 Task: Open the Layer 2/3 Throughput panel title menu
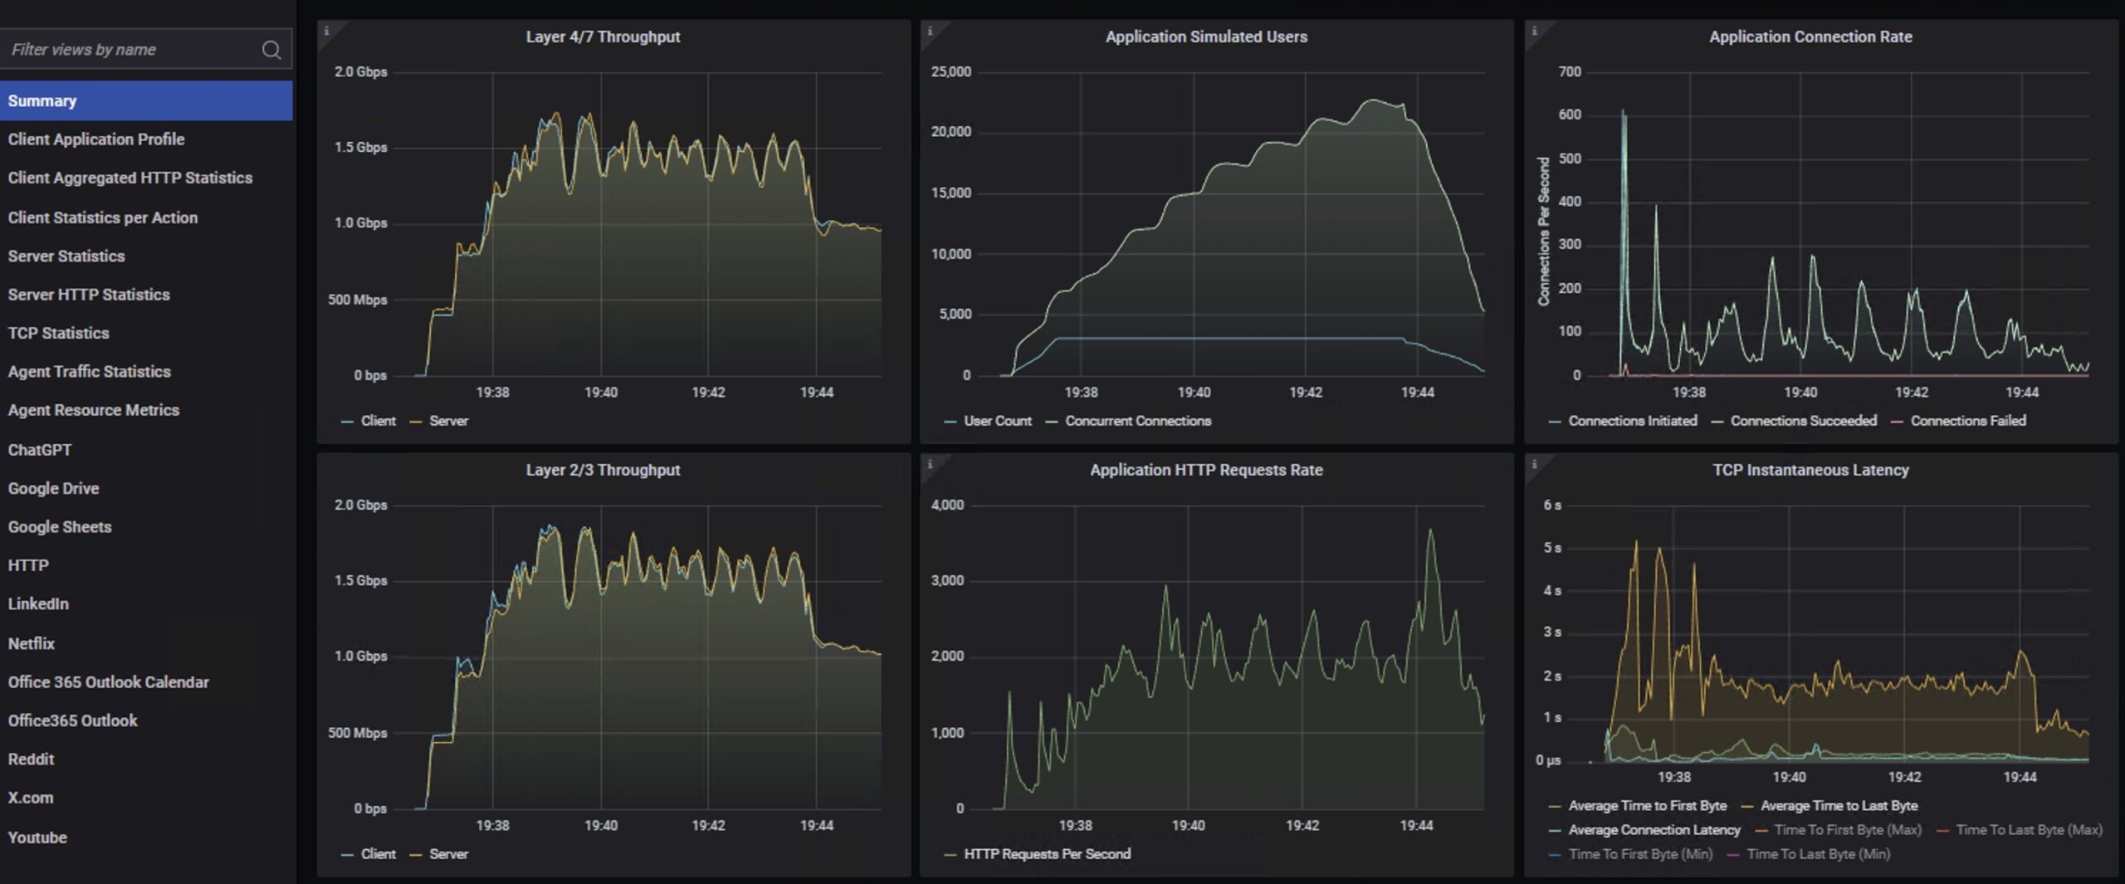[x=603, y=470]
